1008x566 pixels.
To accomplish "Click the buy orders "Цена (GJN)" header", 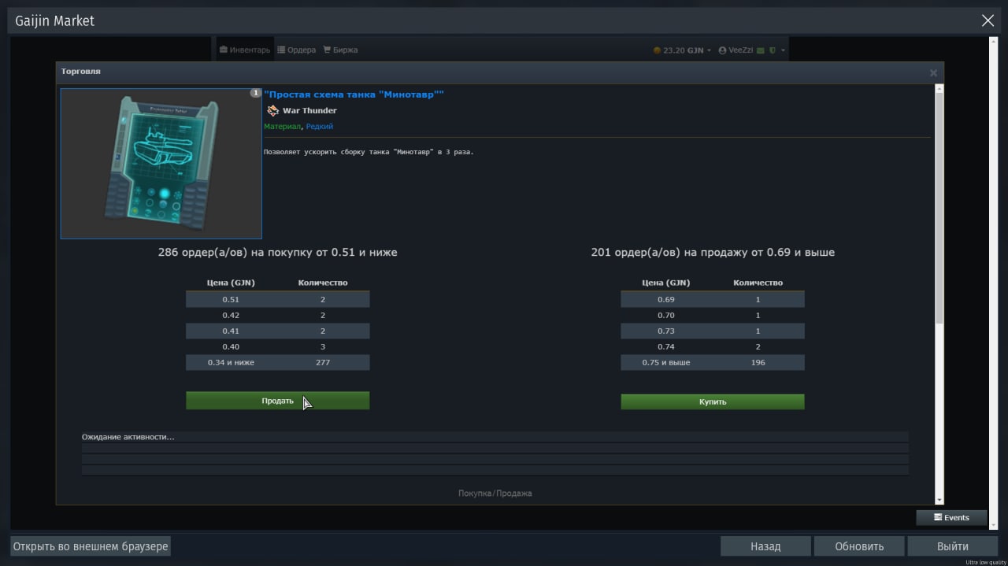I will coord(231,283).
